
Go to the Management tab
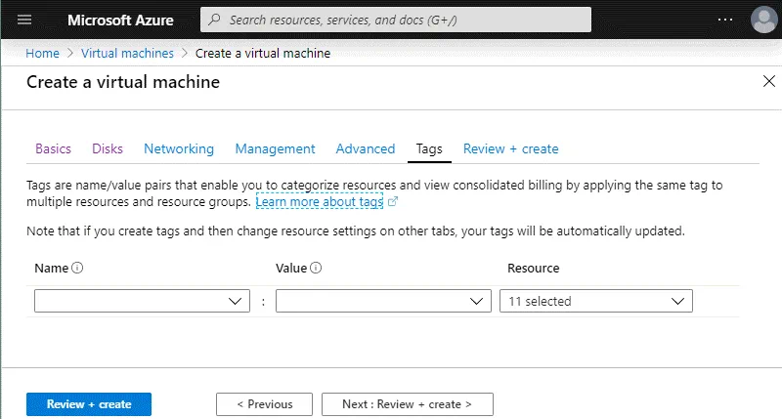(x=275, y=148)
